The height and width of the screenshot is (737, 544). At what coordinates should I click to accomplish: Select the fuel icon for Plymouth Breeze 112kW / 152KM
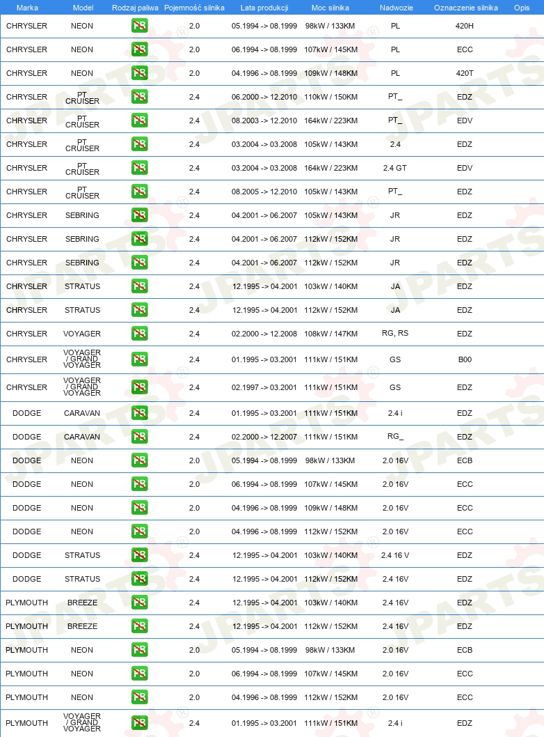(139, 626)
